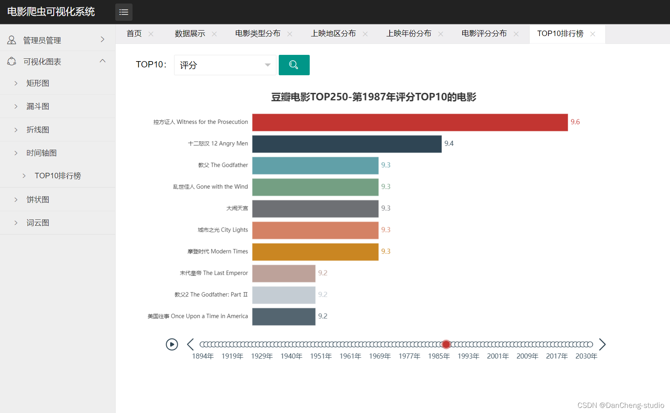Click Once Upon a Time in America bar
Viewport: 670px width, 413px height.
[x=284, y=316]
